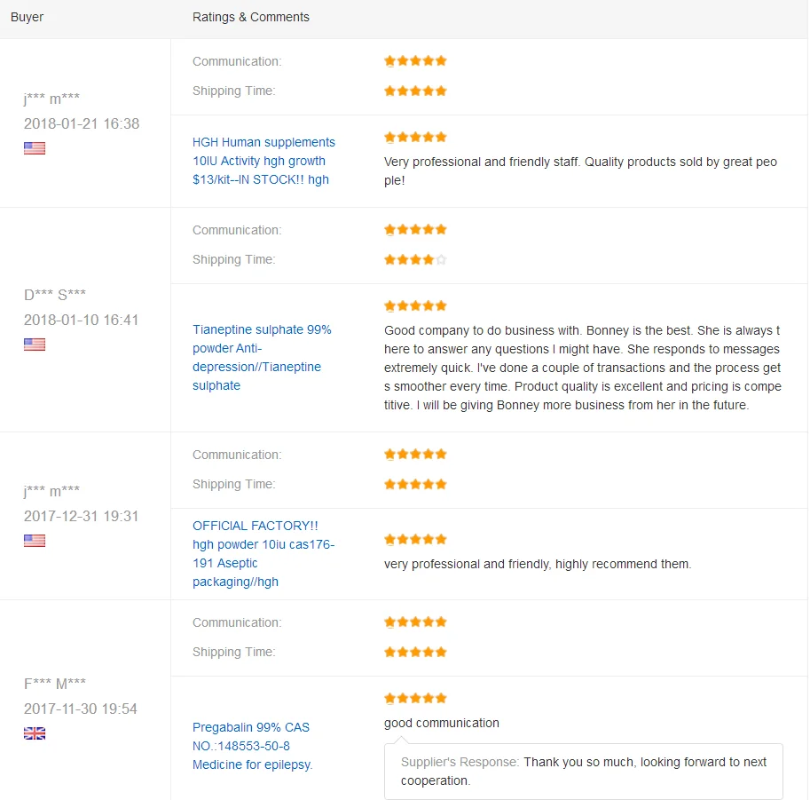Open the Tianeptine sulphate 99% powder product link
The image size is (810, 800).
coord(262,357)
